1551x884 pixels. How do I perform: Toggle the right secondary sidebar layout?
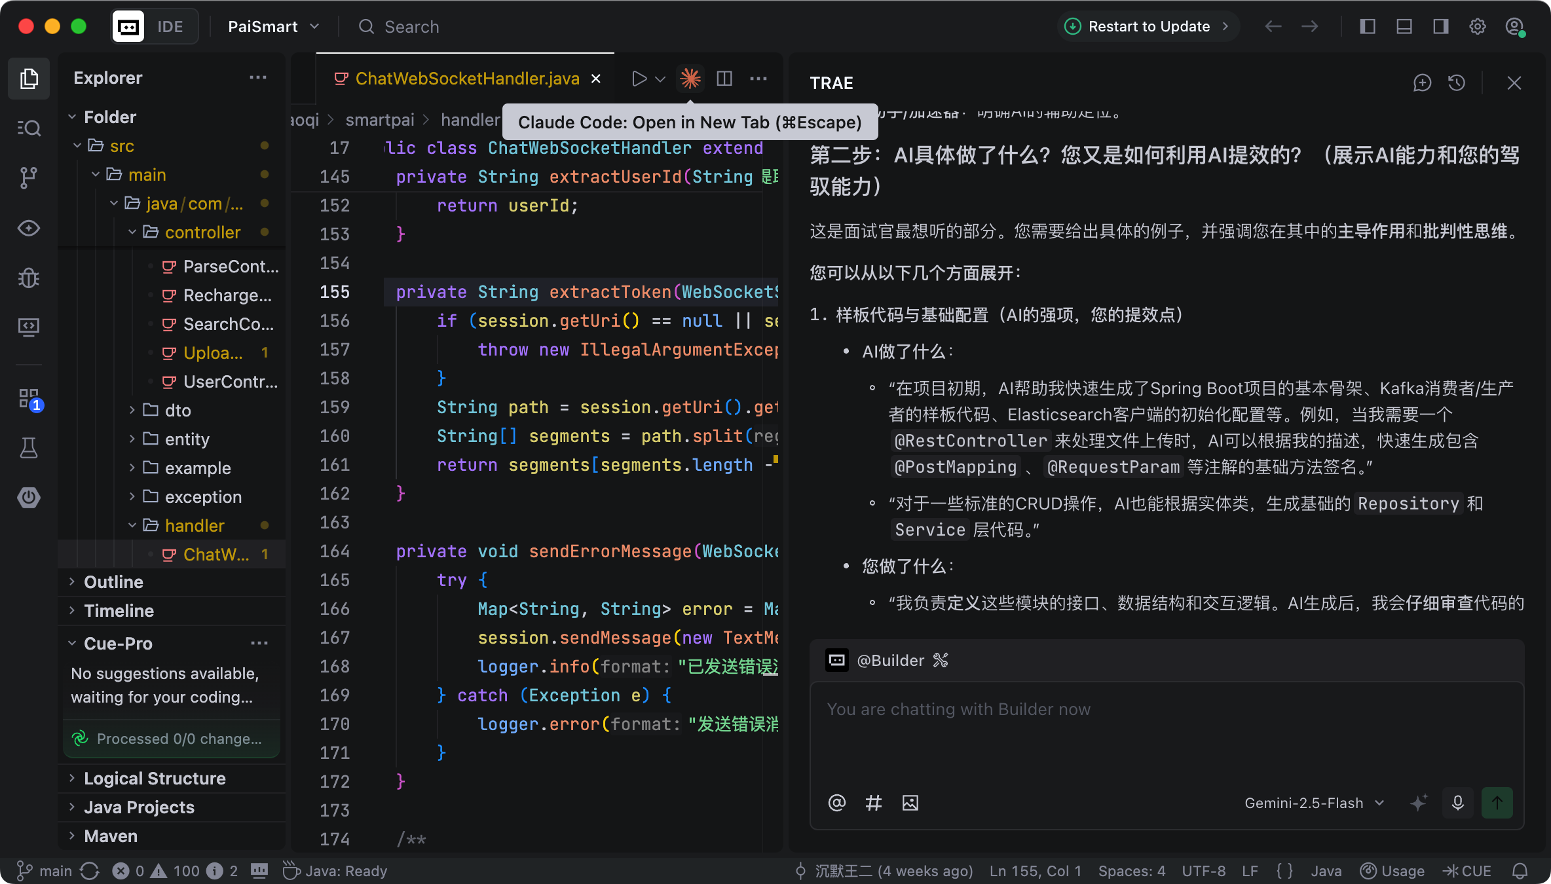[x=1441, y=27]
